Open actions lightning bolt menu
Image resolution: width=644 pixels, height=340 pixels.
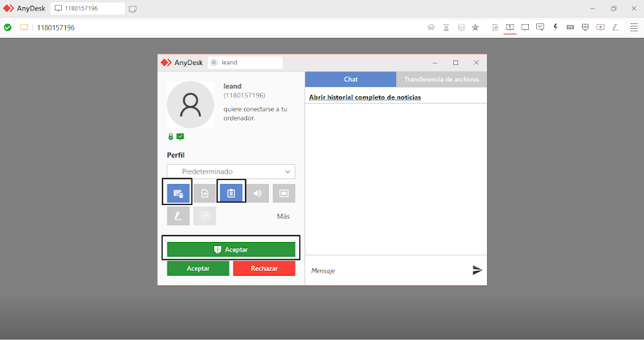555,27
